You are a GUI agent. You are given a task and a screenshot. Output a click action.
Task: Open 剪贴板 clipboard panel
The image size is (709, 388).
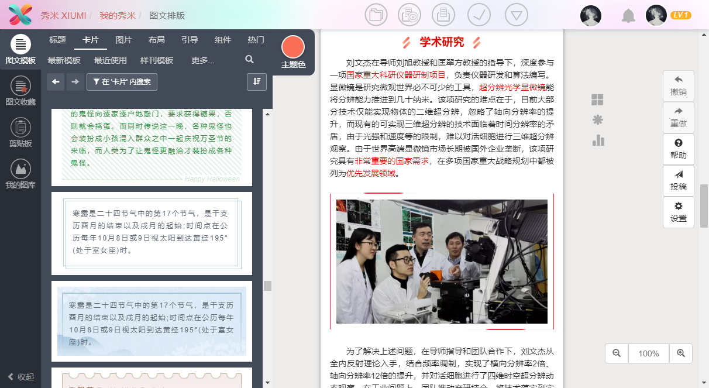coord(20,132)
